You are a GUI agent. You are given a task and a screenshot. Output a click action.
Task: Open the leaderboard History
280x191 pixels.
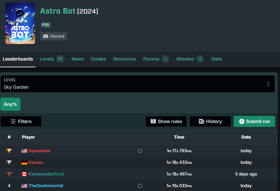point(210,121)
